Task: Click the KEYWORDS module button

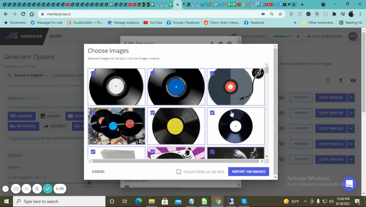Action: point(23,126)
